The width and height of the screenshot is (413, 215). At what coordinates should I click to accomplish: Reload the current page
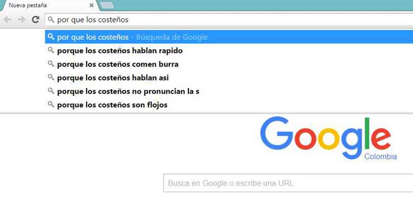[x=35, y=19]
